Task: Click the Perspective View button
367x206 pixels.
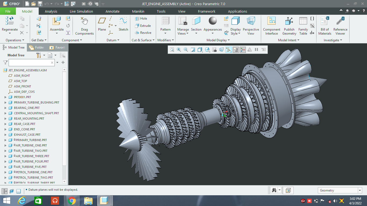Action: [251, 26]
